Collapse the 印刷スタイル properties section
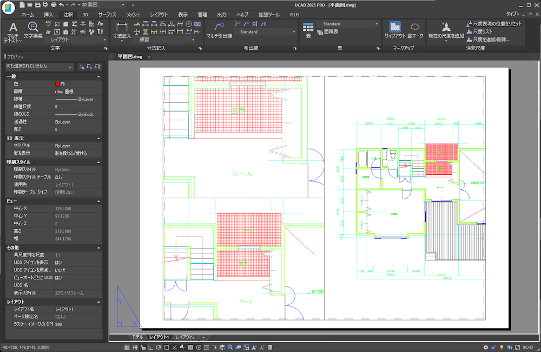 [98, 162]
